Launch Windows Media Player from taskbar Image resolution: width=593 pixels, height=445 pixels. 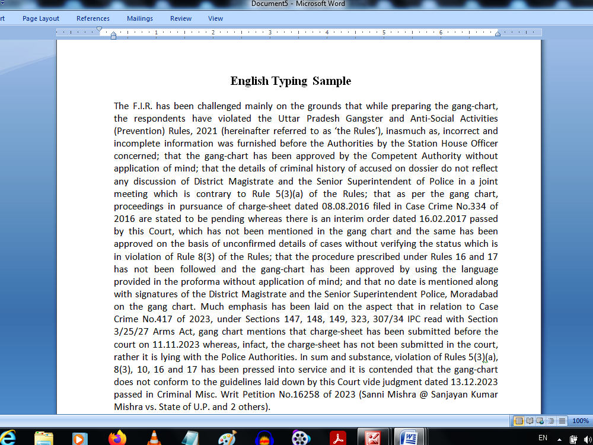[79, 438]
